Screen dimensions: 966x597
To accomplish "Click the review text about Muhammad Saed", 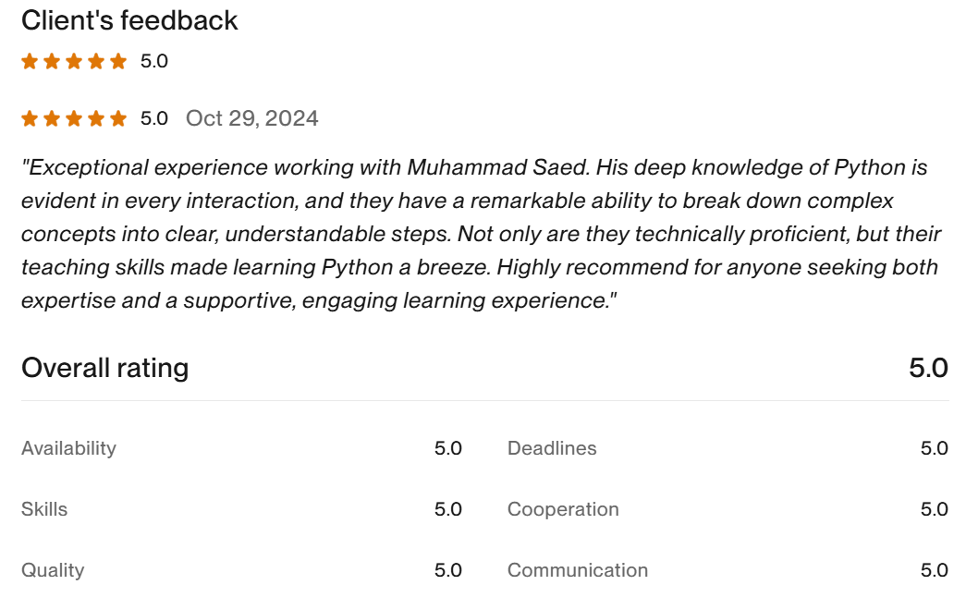I will pos(481,234).
